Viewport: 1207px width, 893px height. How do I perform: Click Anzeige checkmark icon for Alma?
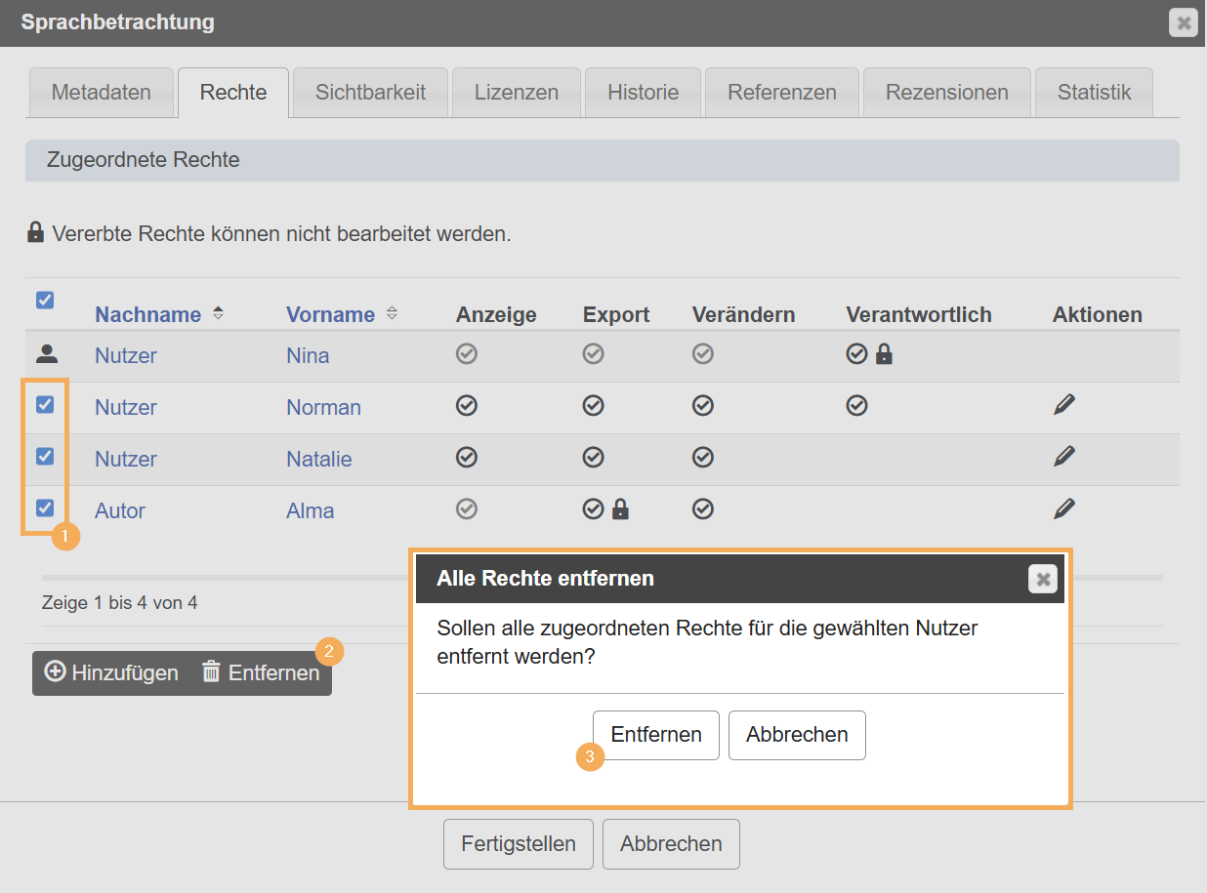(x=467, y=508)
